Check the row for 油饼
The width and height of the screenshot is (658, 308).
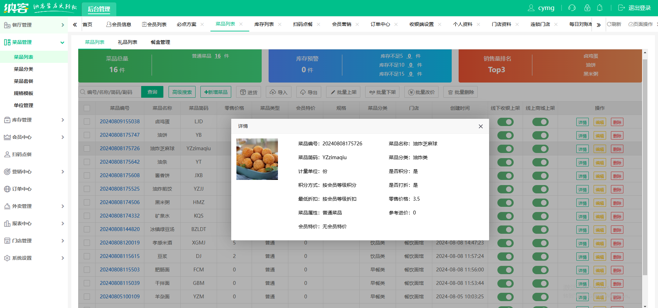click(x=87, y=135)
